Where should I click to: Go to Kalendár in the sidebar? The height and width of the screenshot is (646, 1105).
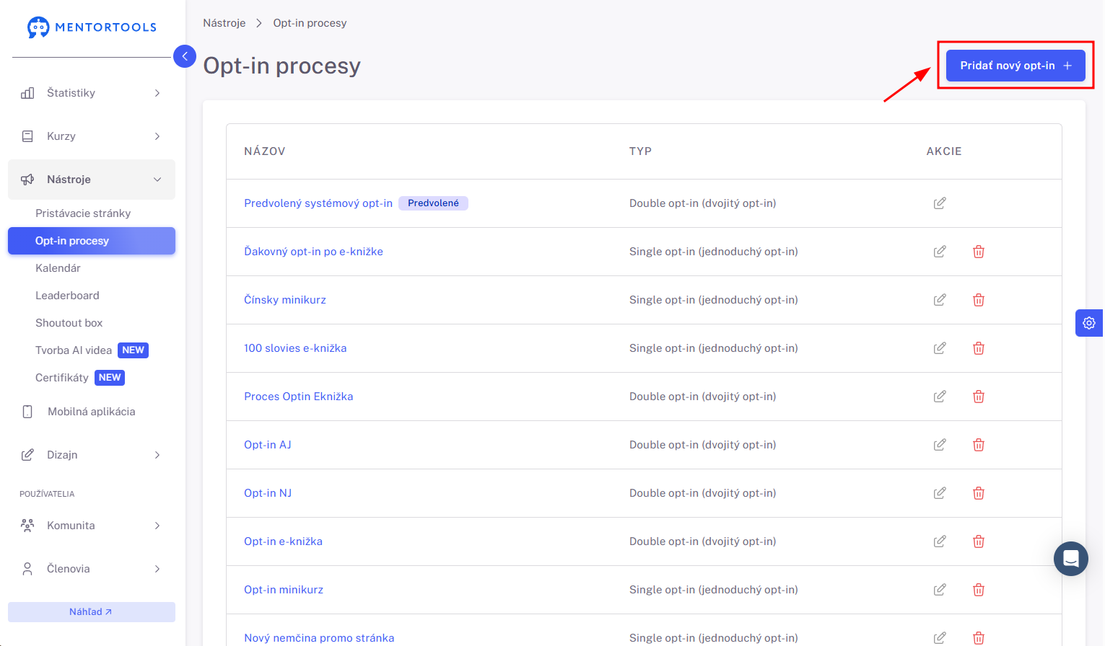[58, 268]
